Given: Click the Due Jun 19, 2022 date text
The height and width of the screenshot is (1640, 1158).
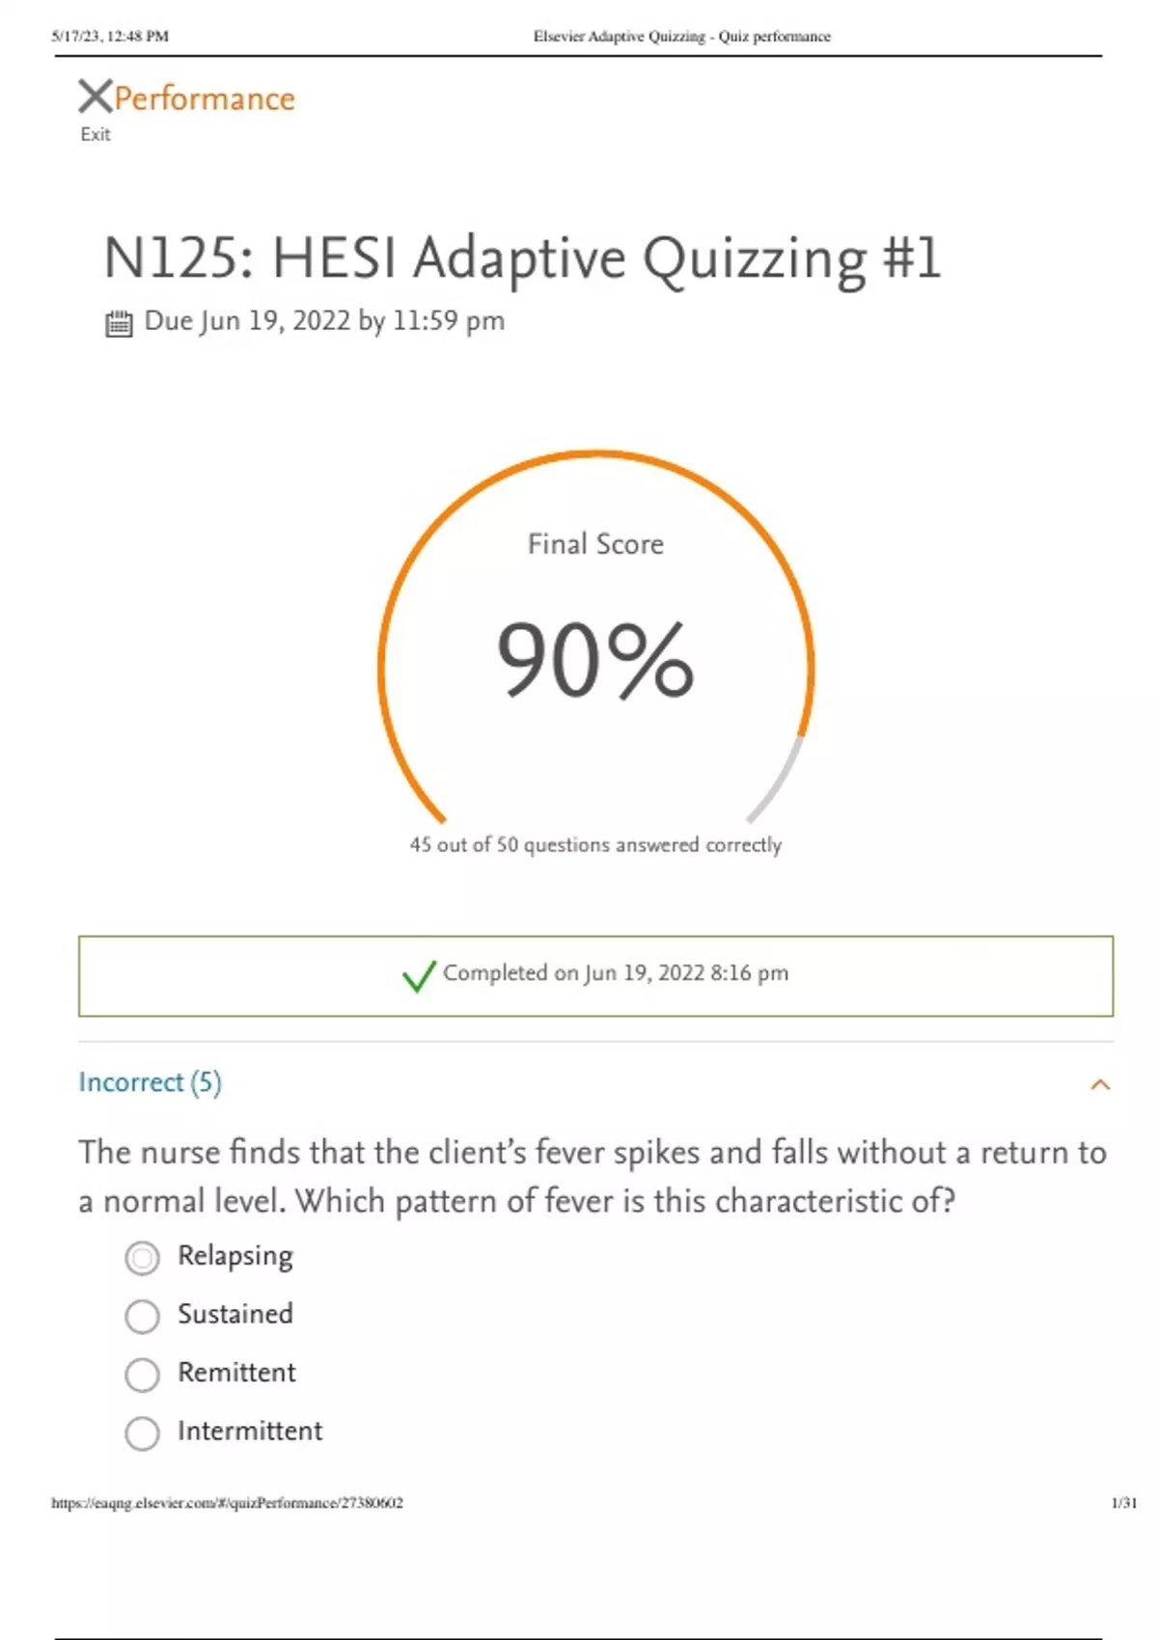Looking at the screenshot, I should [324, 320].
